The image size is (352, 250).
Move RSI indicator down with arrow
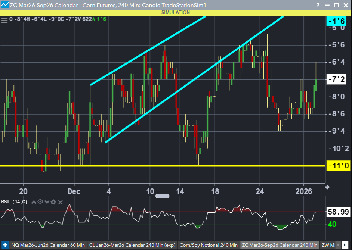(47, 202)
